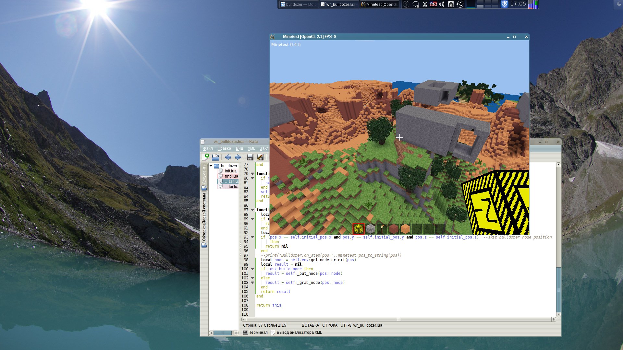
Task: Select the orange block in Minetest hotbar
Action: [x=405, y=229]
